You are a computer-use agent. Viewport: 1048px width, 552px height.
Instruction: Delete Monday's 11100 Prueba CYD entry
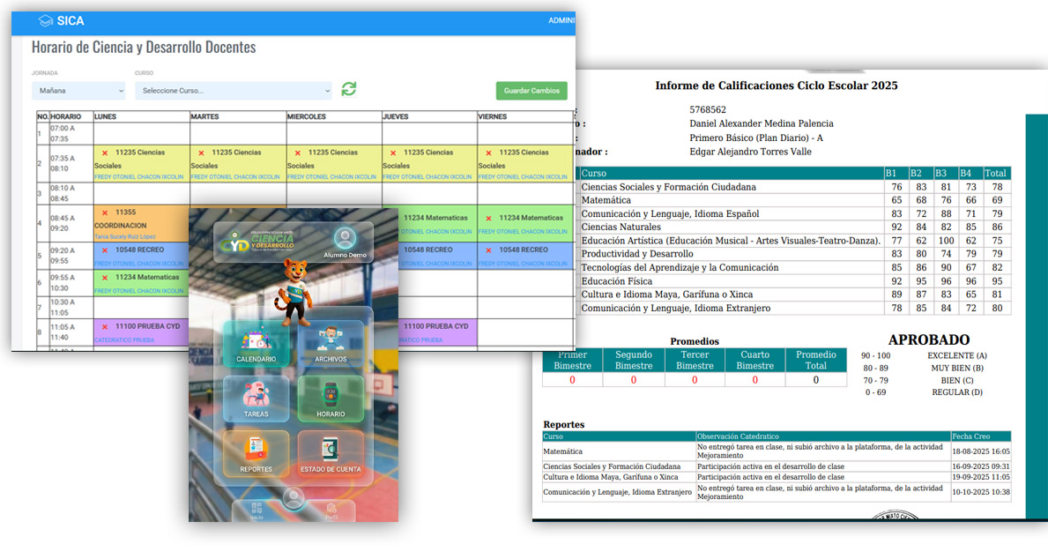coord(105,326)
